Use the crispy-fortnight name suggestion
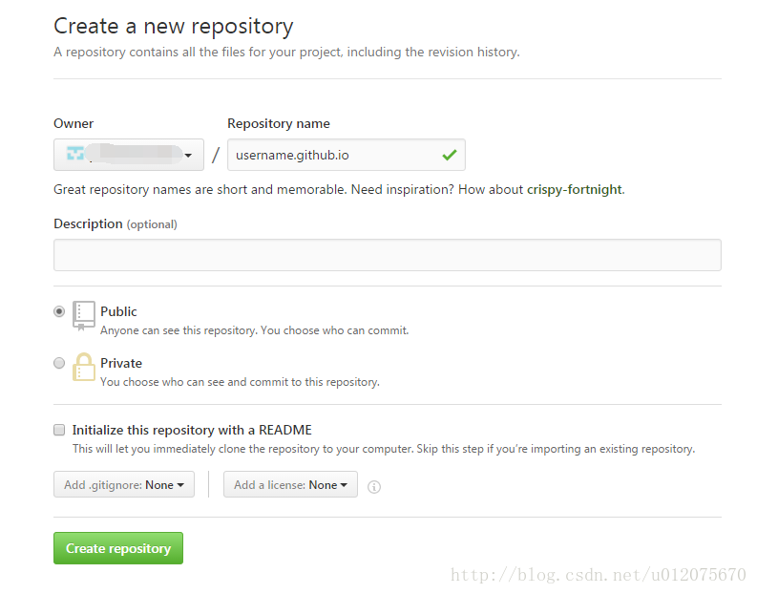The image size is (757, 594). 574,189
